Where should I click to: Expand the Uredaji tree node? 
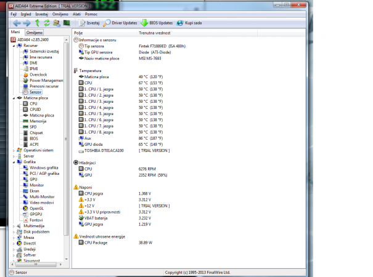tap(14, 249)
